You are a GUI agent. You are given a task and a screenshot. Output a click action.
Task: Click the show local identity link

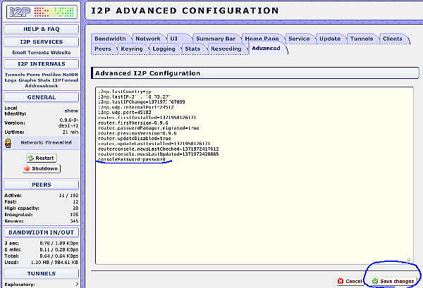click(71, 111)
